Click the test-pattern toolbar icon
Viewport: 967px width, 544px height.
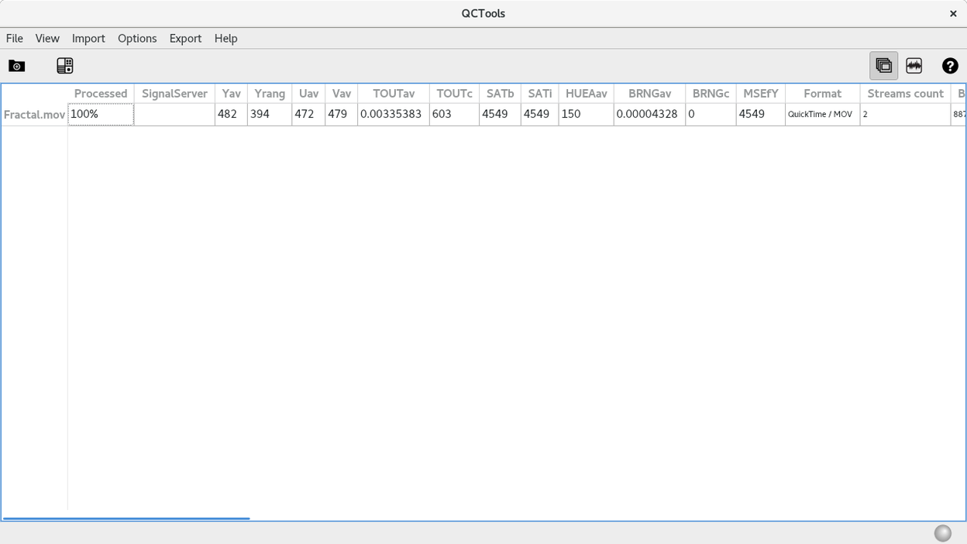coord(64,66)
